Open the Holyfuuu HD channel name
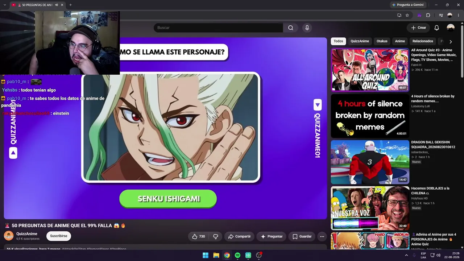464x261 pixels. coord(419,198)
